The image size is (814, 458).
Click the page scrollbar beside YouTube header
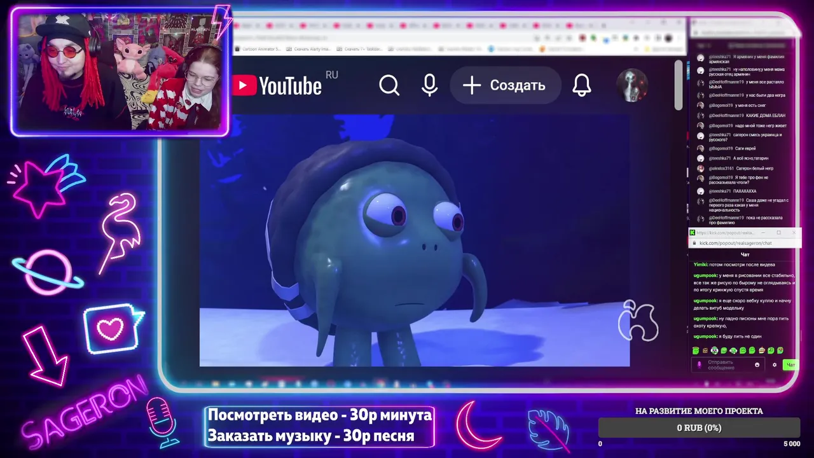coord(679,85)
